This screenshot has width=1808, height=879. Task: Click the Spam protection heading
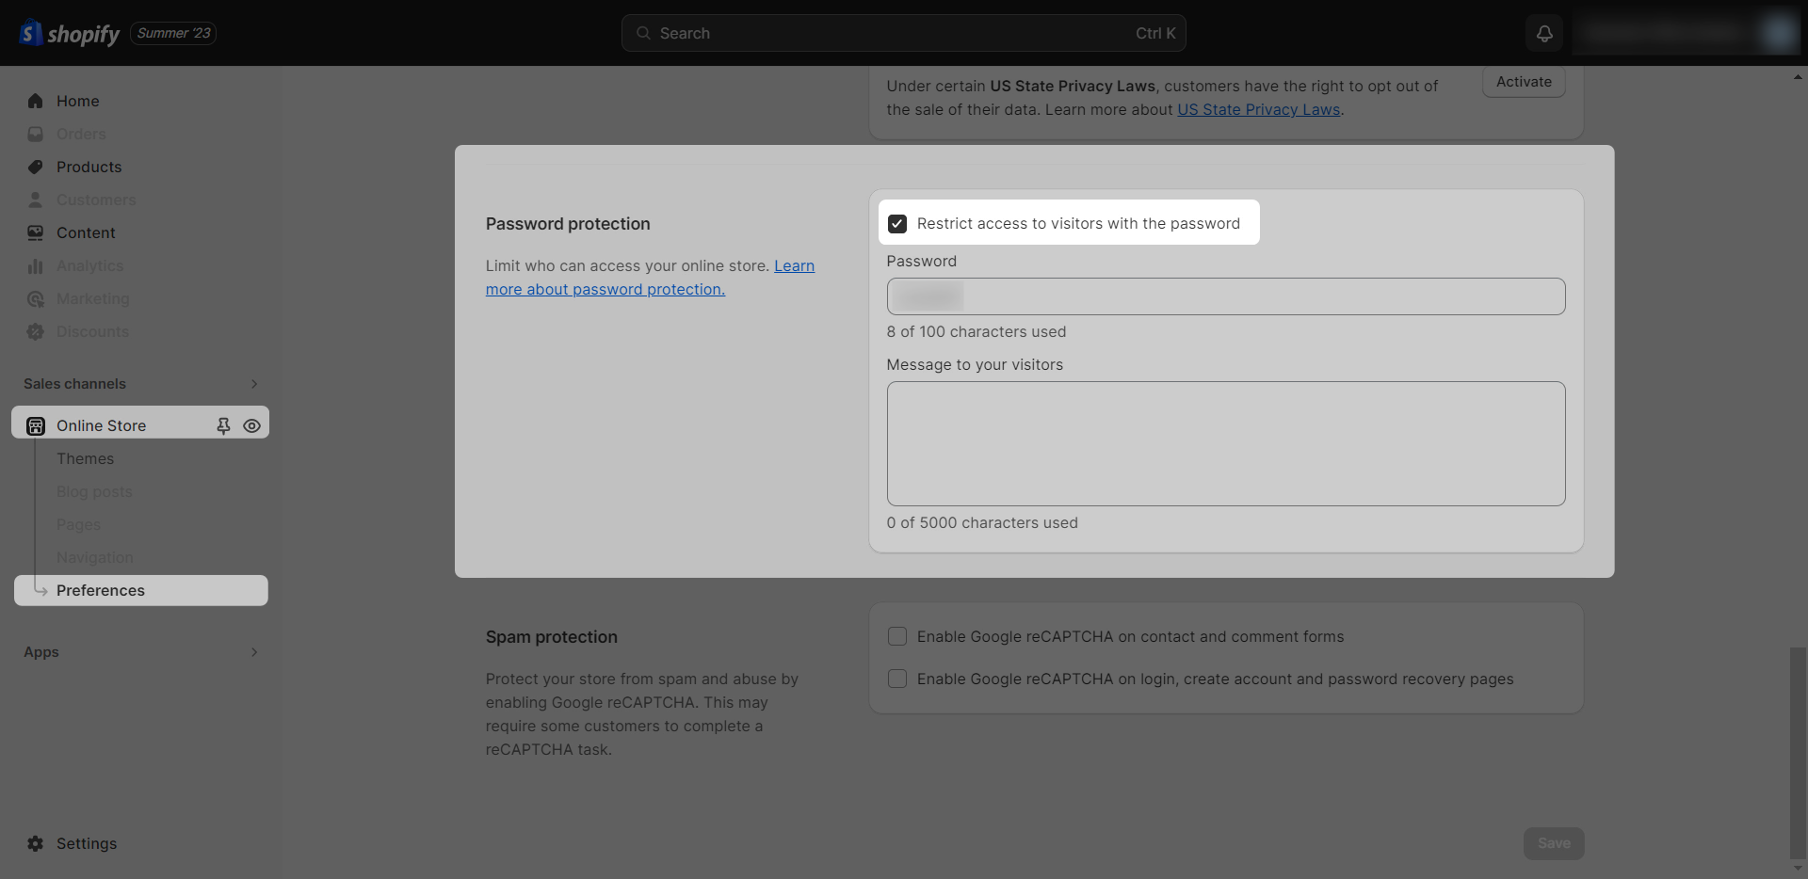[x=552, y=636]
